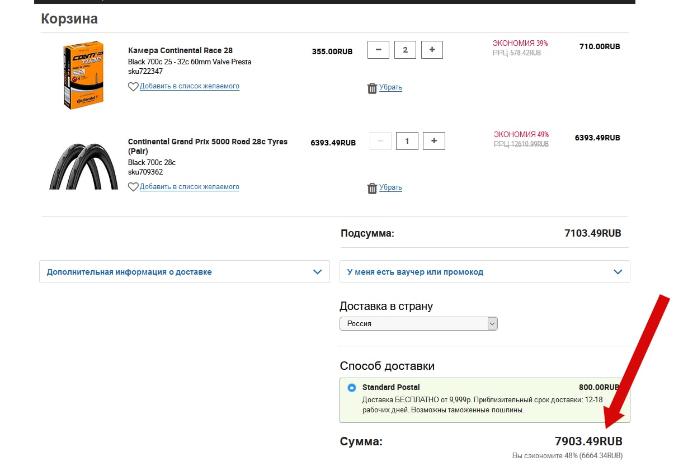Screen dimensions: 688x461
Task: Click trash icon for Камера Continental Race 28
Action: pyautogui.click(x=372, y=88)
